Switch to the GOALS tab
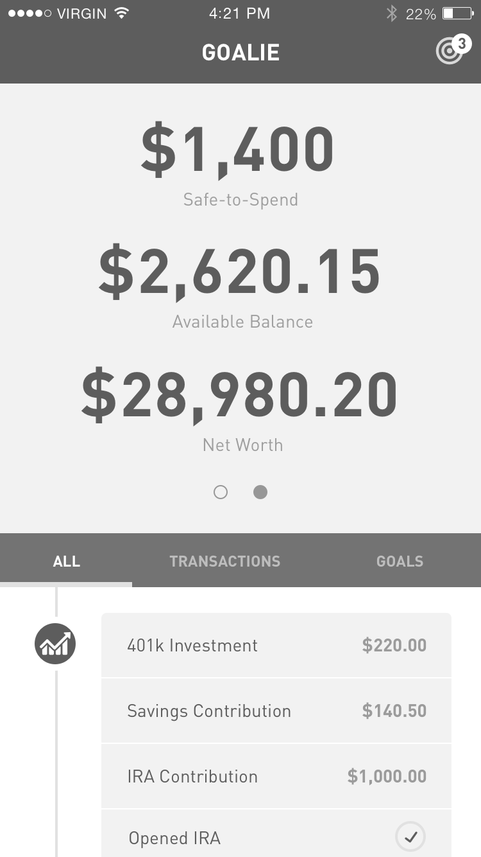This screenshot has width=481, height=857. (x=400, y=561)
